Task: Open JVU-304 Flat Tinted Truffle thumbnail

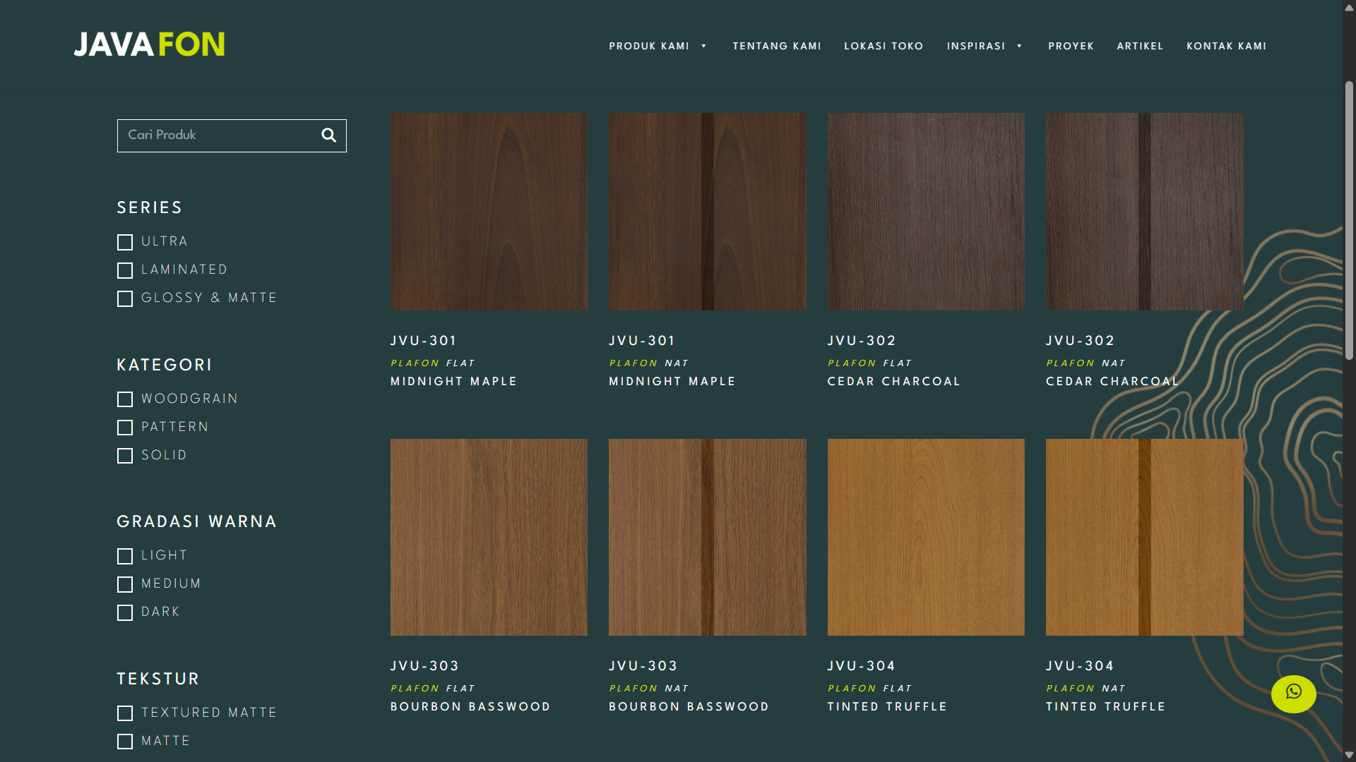Action: 925,537
